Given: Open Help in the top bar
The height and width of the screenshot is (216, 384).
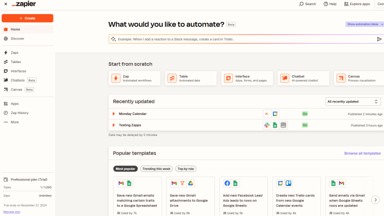Looking at the screenshot, I should pos(330,4).
